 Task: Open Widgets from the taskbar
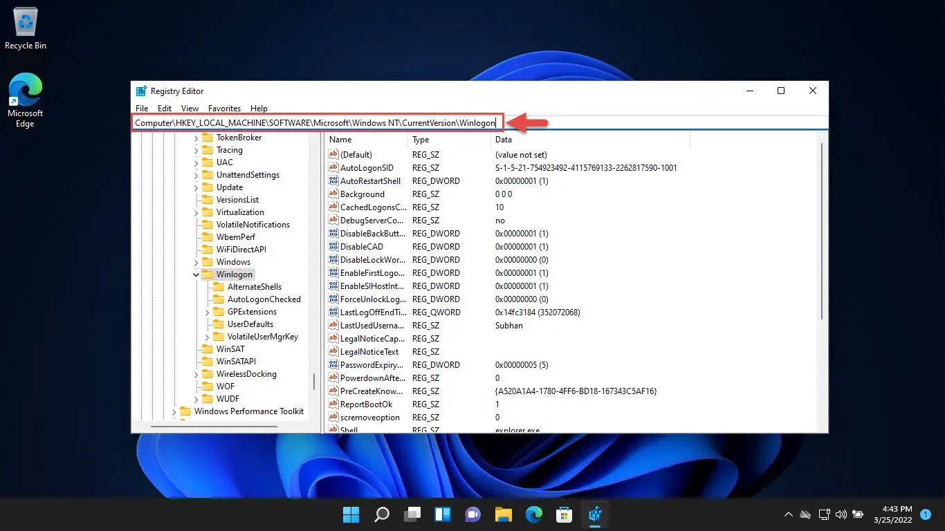coord(443,514)
